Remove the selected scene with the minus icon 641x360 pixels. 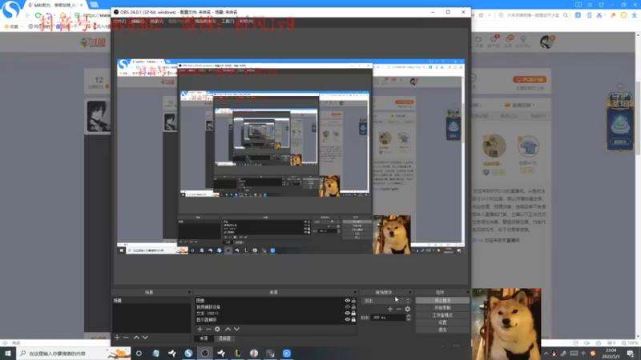pyautogui.click(x=126, y=338)
